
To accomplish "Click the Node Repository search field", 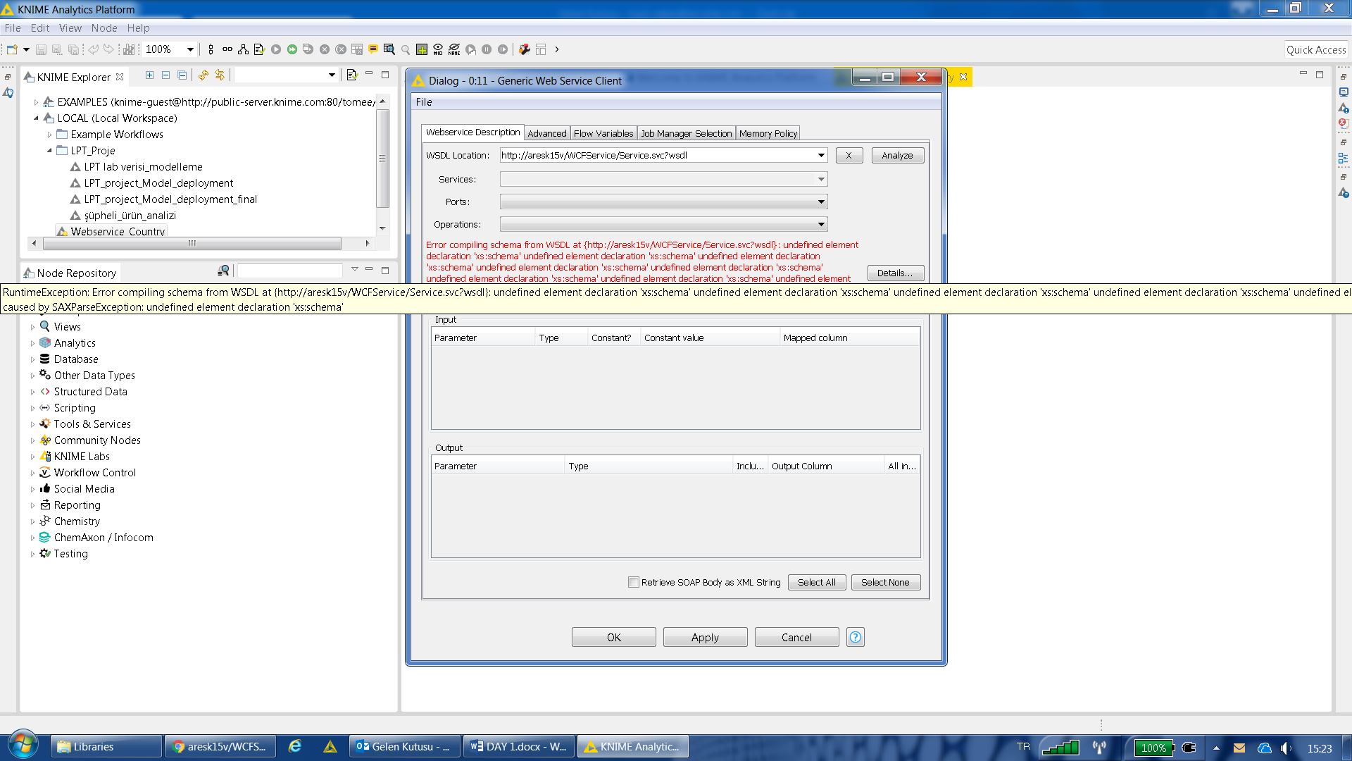I will [x=289, y=271].
